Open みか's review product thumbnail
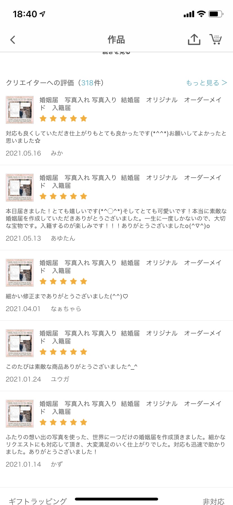 [x=20, y=110]
